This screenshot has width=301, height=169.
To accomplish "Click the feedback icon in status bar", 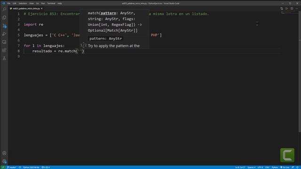I will click(293, 167).
